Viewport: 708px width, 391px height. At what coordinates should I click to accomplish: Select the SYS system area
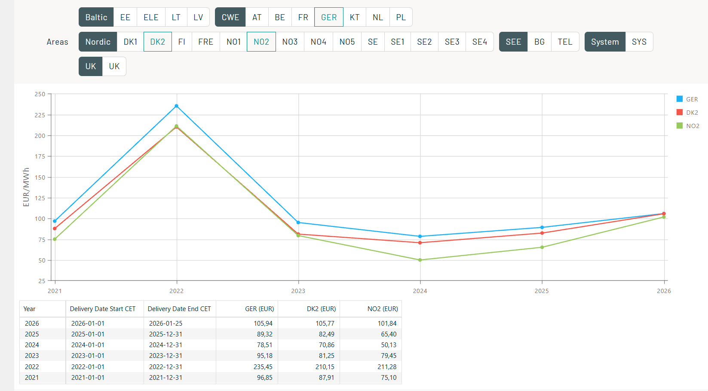pyautogui.click(x=639, y=42)
